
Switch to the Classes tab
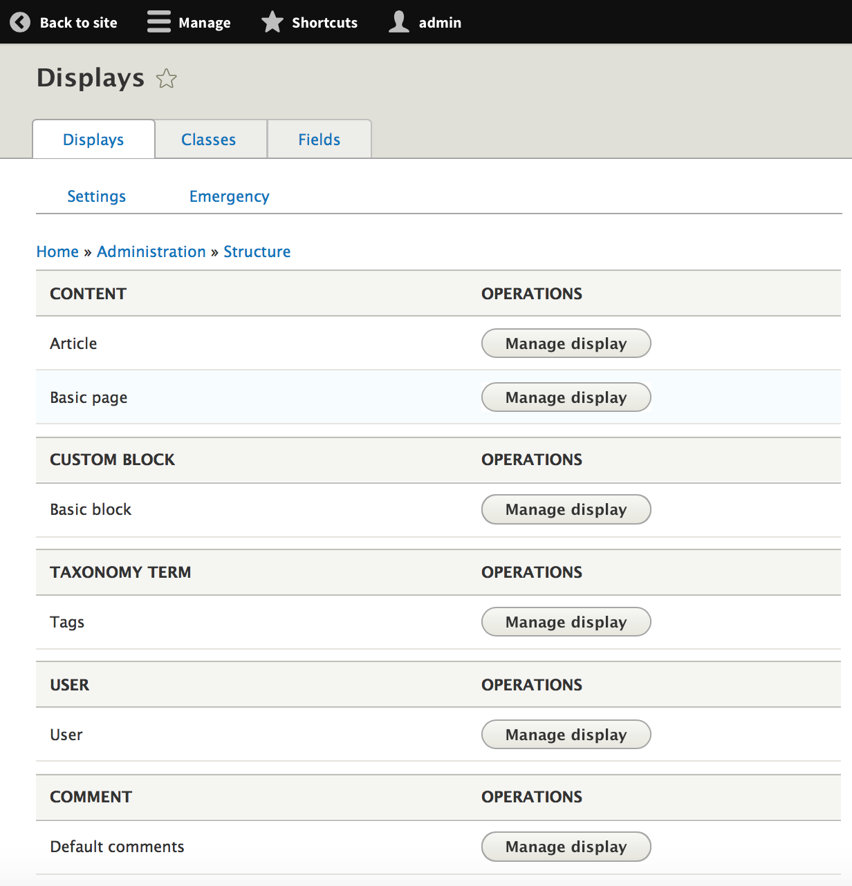(x=209, y=140)
